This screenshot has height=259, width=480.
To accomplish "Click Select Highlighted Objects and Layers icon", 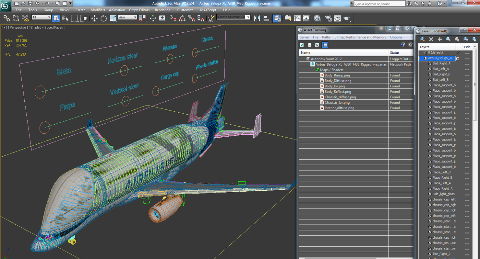I will pos(448,39).
